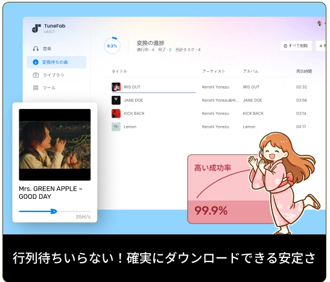
Task: Click the KICK BACK album name cell
Action: pyautogui.click(x=253, y=113)
